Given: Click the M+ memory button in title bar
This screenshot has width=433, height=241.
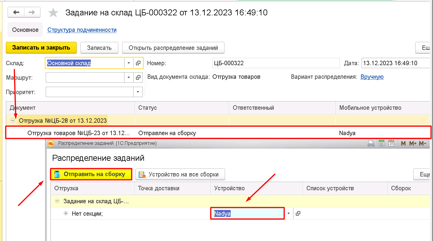Looking at the screenshot, I should coord(413,143).
